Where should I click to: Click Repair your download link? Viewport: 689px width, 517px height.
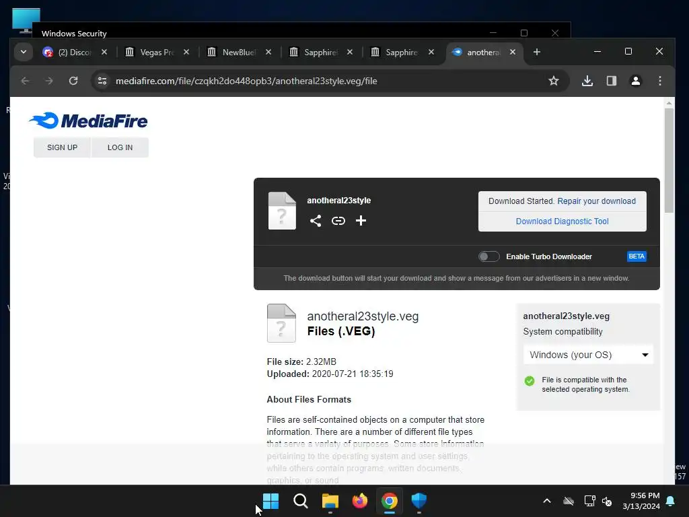(x=596, y=201)
